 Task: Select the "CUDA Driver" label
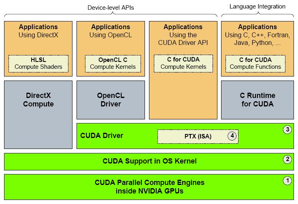[102, 136]
